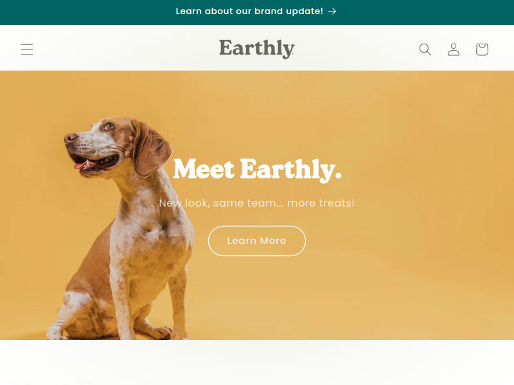Follow the 'Learn about our brand update!' link
514x385 pixels.
tap(249, 12)
